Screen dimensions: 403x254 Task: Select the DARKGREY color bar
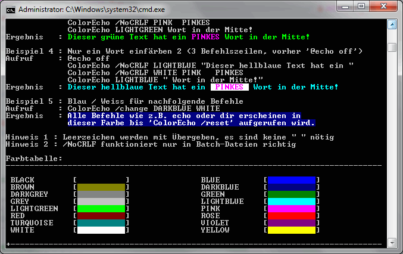(x=101, y=194)
